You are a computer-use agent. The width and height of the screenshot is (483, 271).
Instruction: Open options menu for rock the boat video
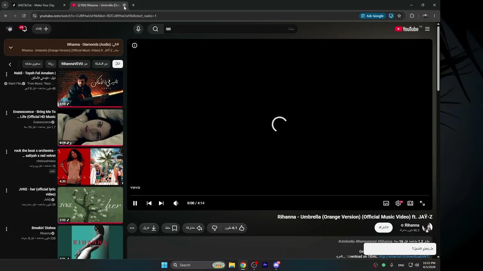coord(6,152)
